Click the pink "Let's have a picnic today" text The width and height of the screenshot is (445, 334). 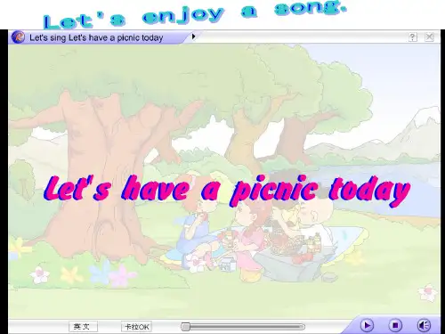point(227,191)
